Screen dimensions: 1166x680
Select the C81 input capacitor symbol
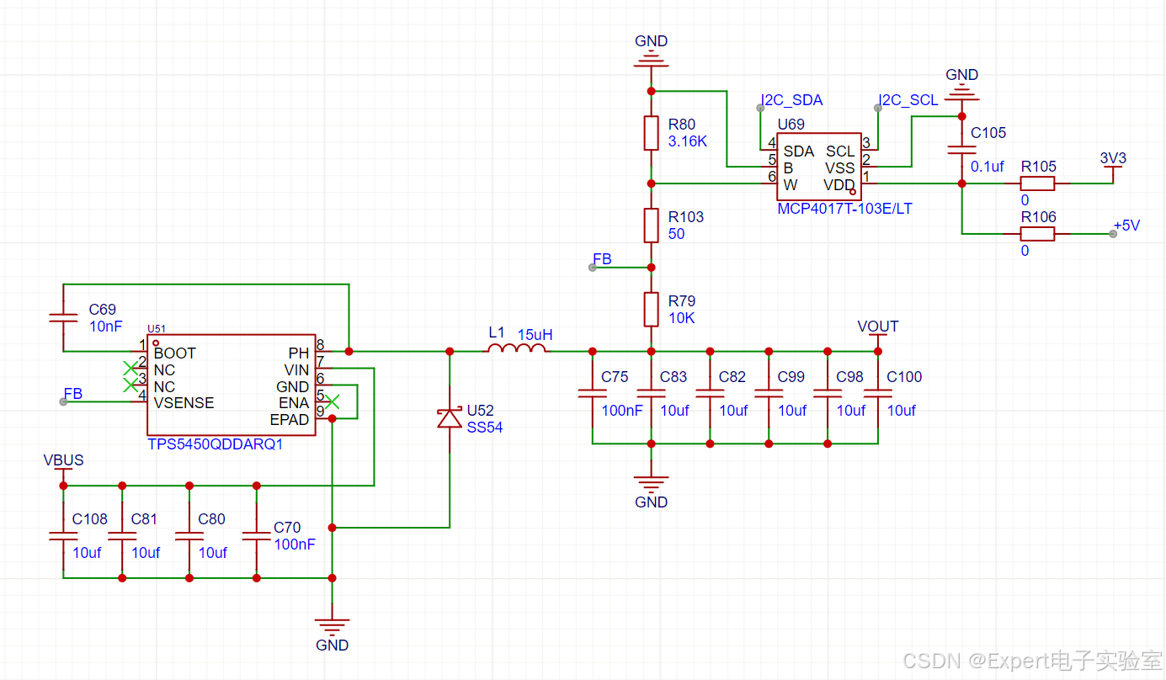pyautogui.click(x=122, y=536)
